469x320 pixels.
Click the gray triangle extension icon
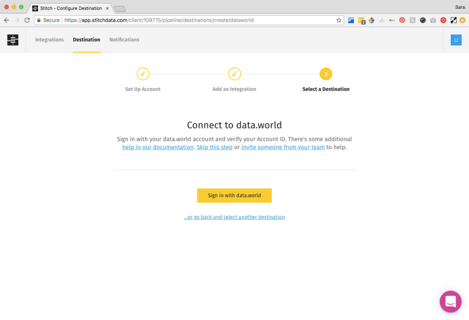click(382, 21)
